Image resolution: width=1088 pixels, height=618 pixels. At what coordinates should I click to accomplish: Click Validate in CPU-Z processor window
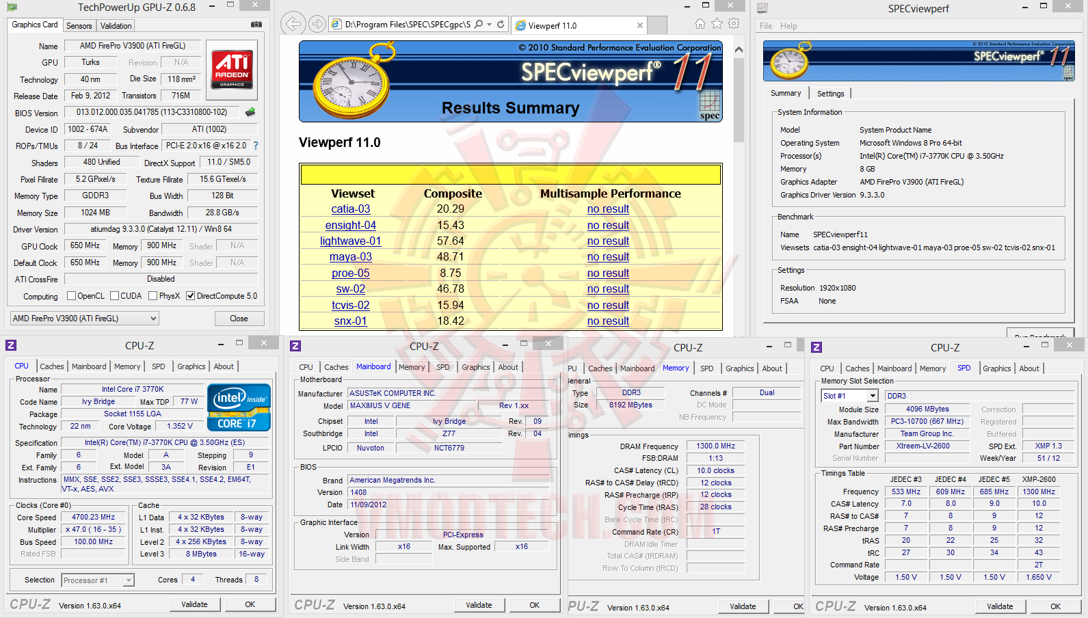194,604
